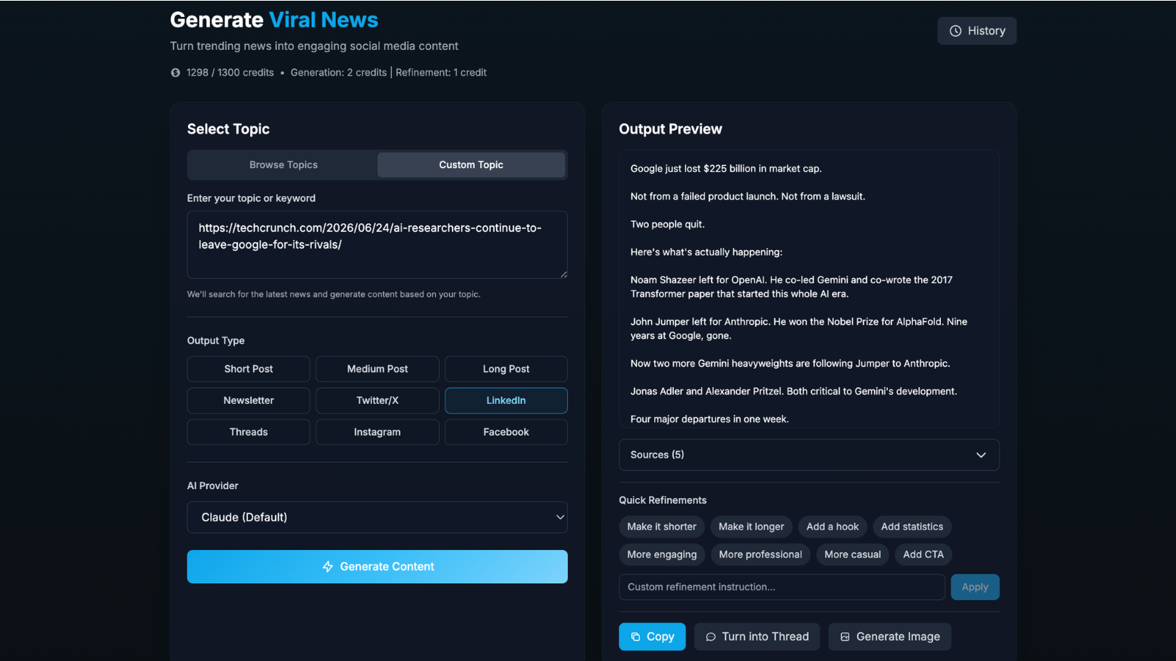
Task: Select the Twitter/X output type
Action: point(377,400)
